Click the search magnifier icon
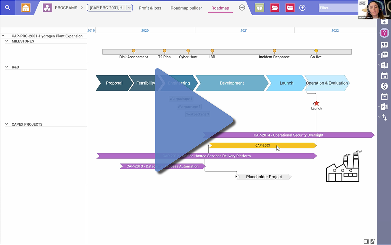The width and height of the screenshot is (391, 245). 8,8
